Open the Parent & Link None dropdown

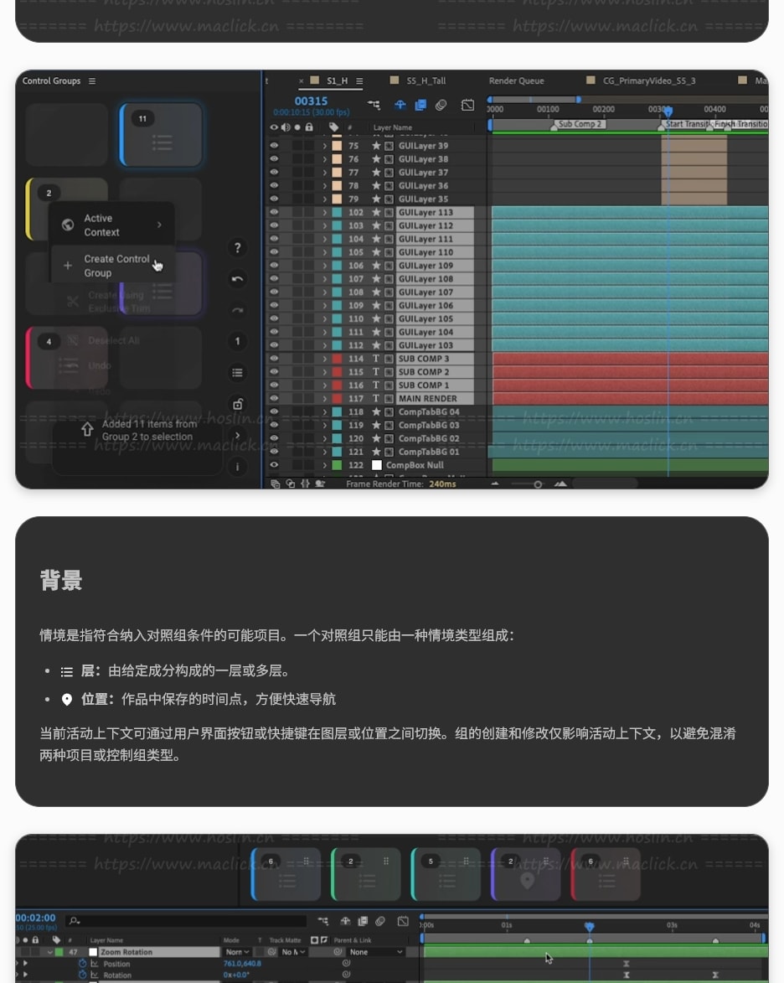[x=376, y=952]
